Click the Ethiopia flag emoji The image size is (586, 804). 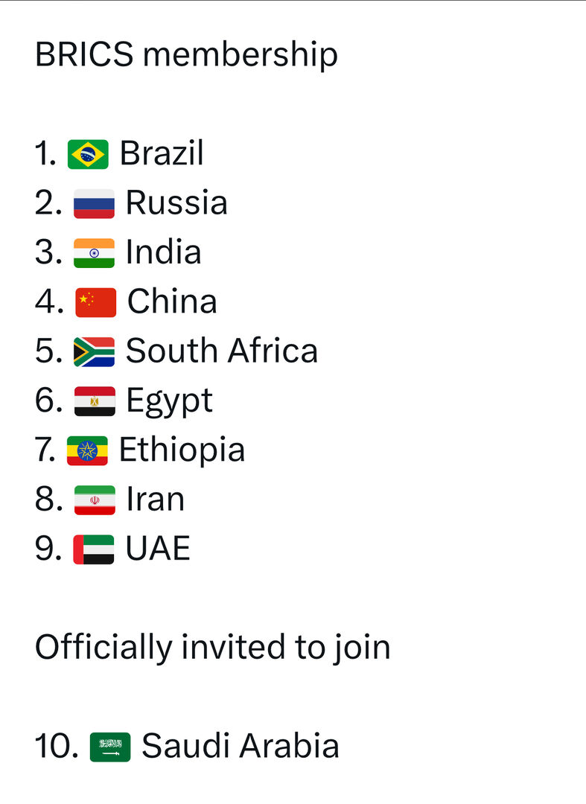tap(87, 450)
